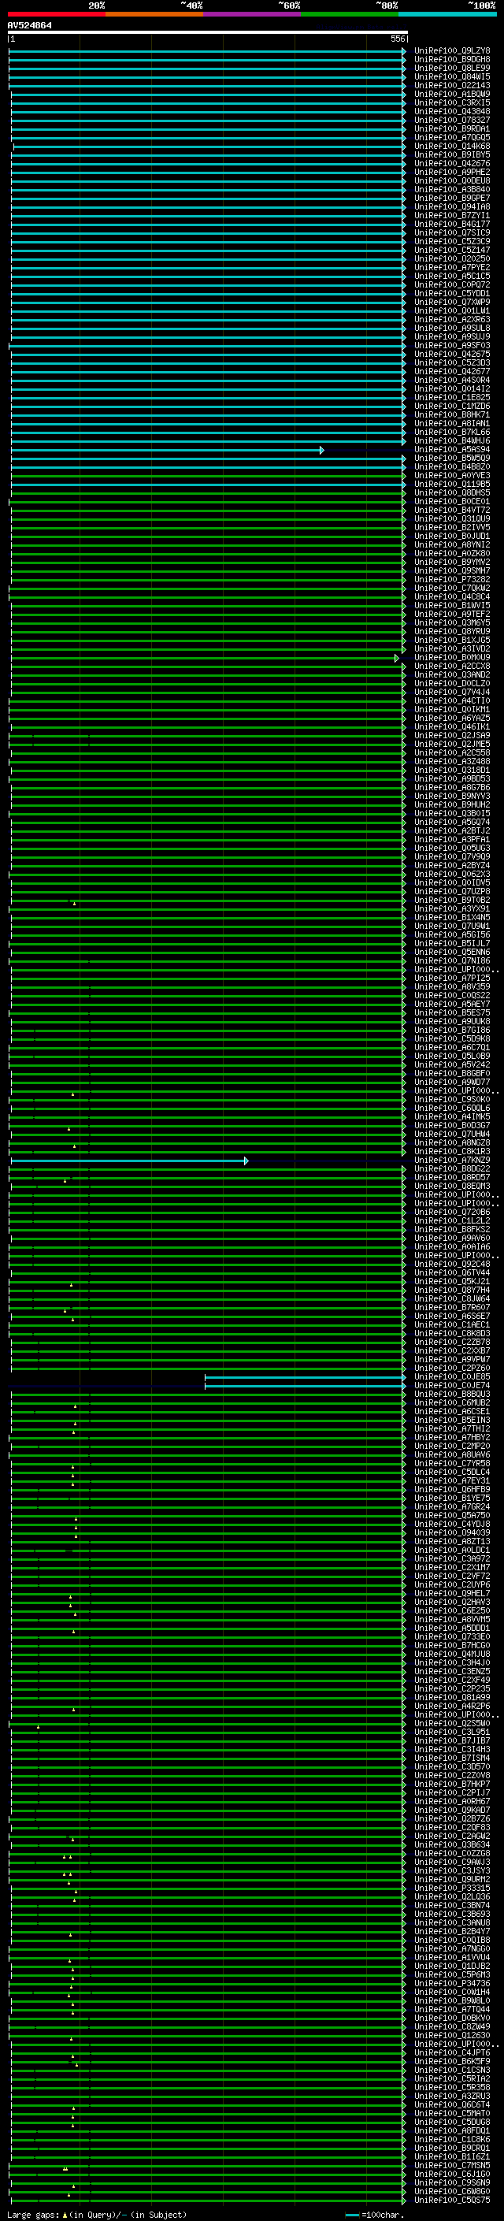Click the partial cyan C0JE74 alignment bar
This screenshot has height=2221, width=504.
point(305,1387)
